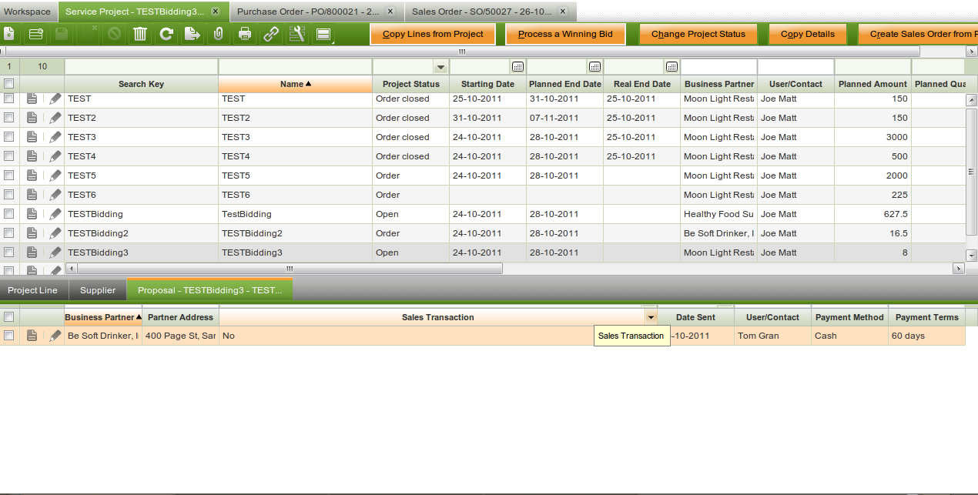Check Be Soft Drinker proposal checkbox
978x495 pixels.
pos(8,336)
